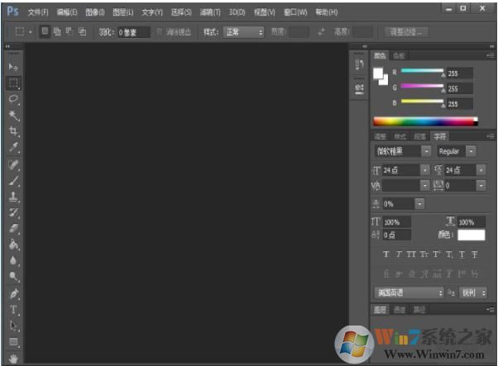Select the History Brush tool
This screenshot has width=498, height=366.
[13, 212]
